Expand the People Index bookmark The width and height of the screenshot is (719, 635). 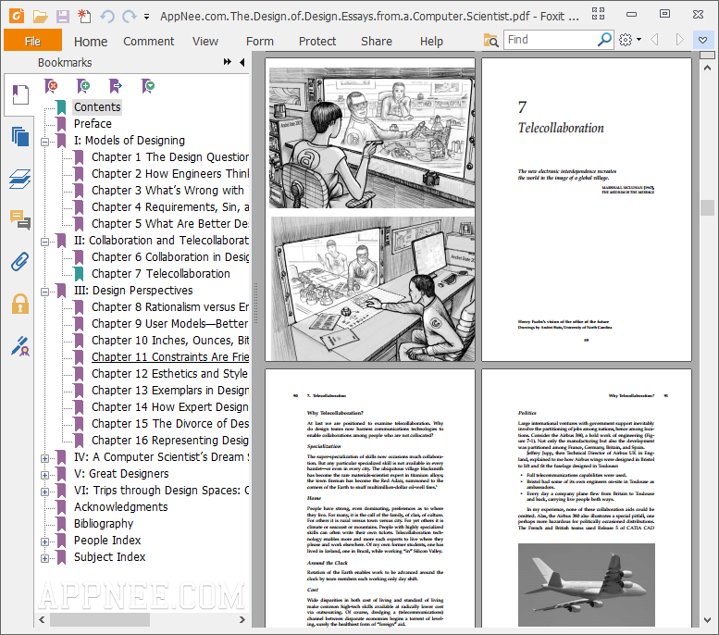coord(45,542)
